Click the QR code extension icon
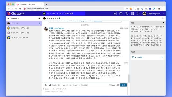 [138, 9]
